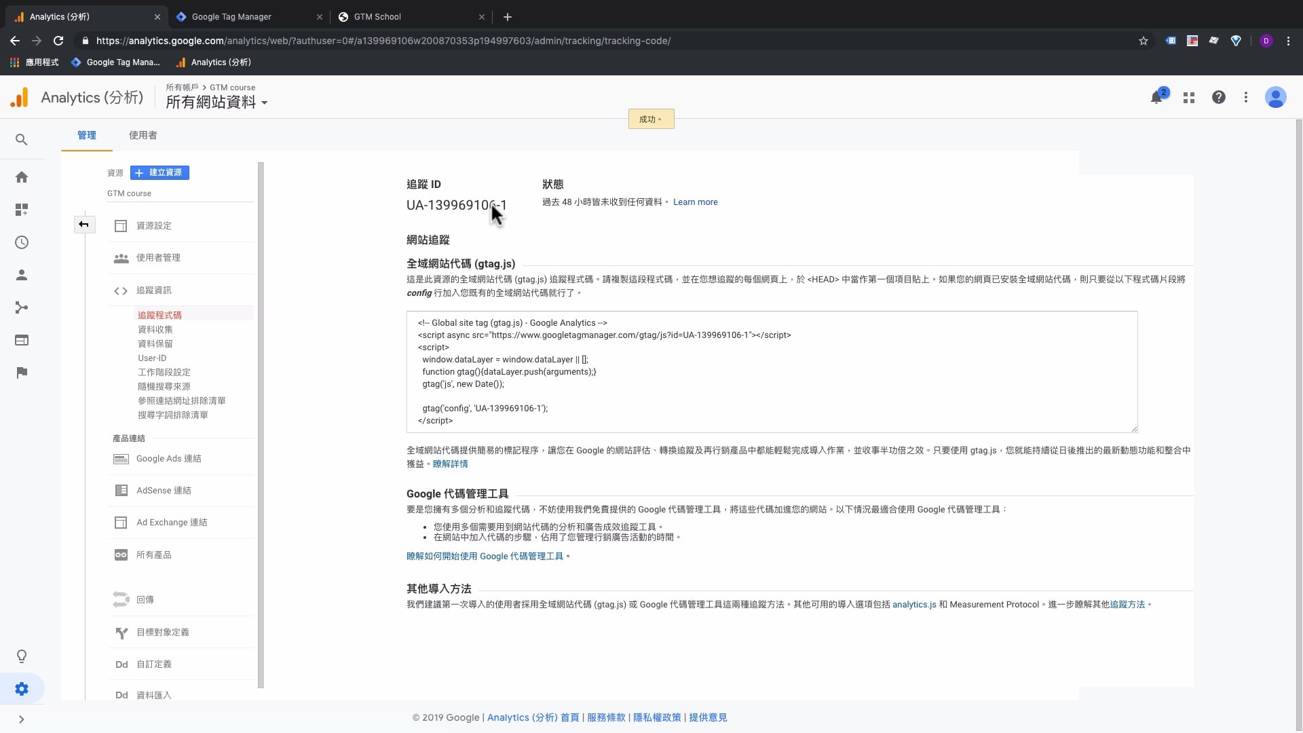The width and height of the screenshot is (1303, 733).
Task: Select the Admin gear icon
Action: pyautogui.click(x=22, y=688)
